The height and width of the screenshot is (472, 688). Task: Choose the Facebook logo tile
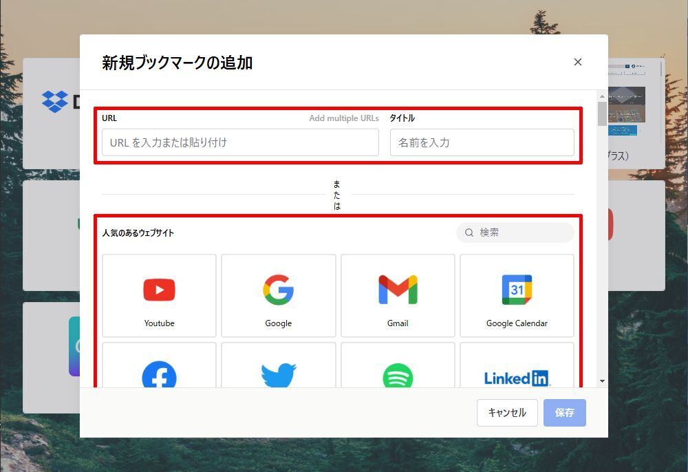(160, 365)
